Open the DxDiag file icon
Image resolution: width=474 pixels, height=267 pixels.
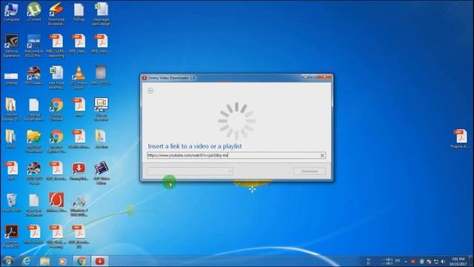(79, 12)
